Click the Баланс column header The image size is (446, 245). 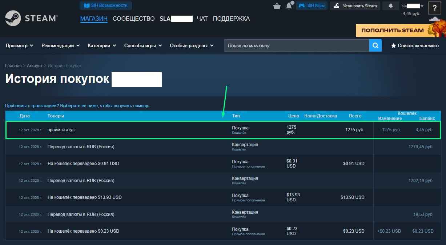click(427, 119)
